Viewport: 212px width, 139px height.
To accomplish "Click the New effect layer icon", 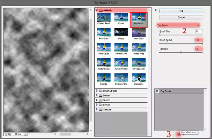I will pos(178,134).
